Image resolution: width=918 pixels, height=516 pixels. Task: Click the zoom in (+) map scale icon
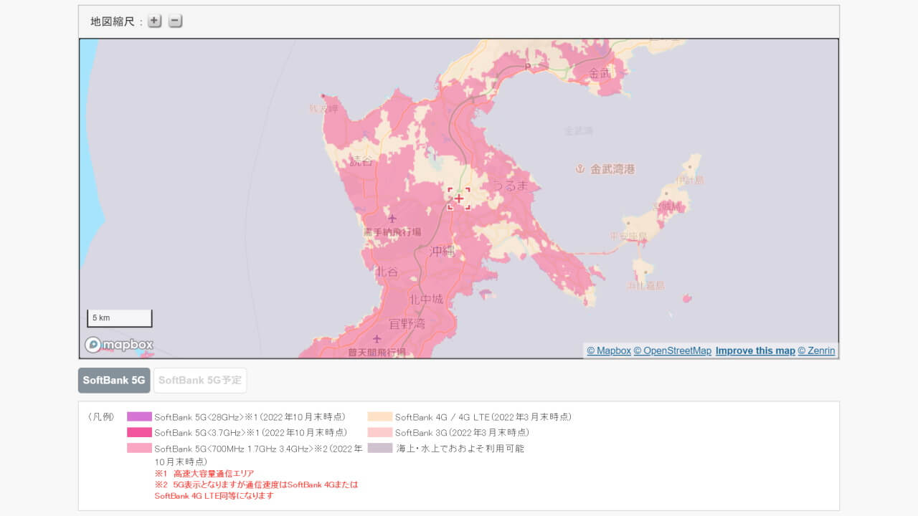click(153, 21)
